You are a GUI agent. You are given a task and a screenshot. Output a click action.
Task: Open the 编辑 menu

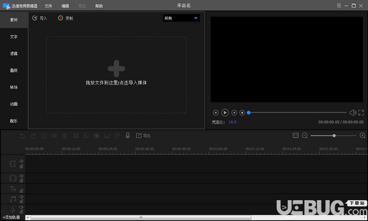click(x=65, y=6)
